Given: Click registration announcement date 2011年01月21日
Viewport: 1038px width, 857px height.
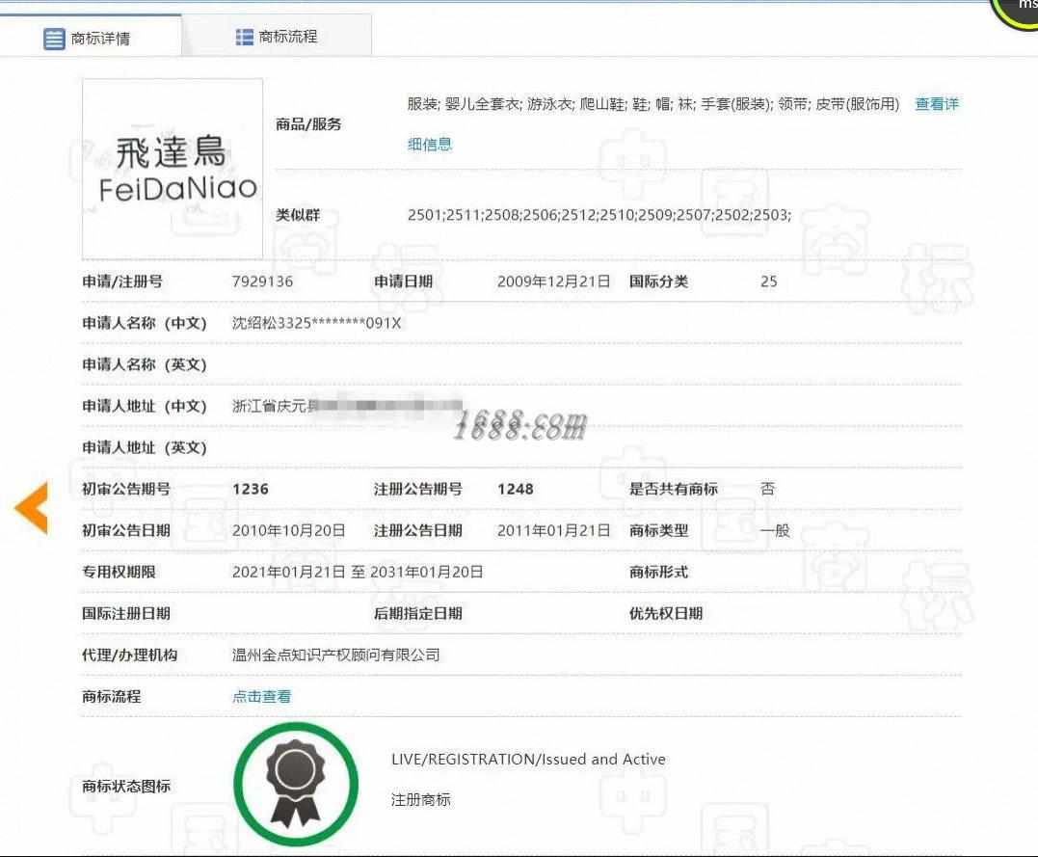Looking at the screenshot, I should click(553, 530).
